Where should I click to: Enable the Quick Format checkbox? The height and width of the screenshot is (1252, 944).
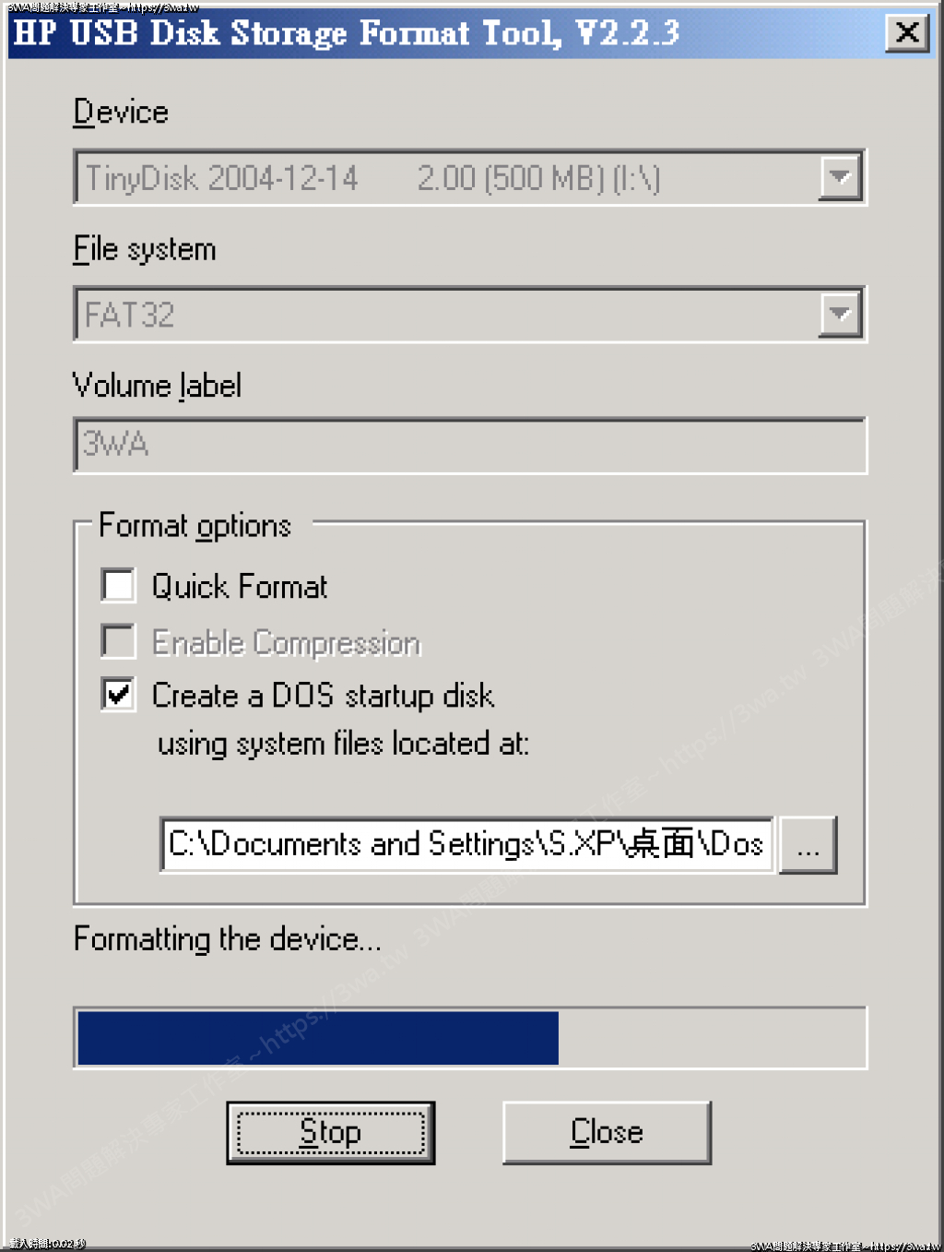pyautogui.click(x=119, y=586)
